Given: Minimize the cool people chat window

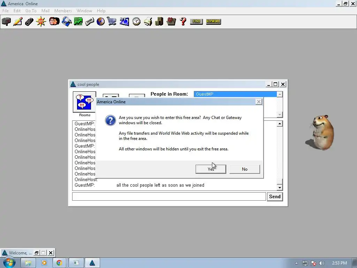Looking at the screenshot, I should tap(268, 84).
